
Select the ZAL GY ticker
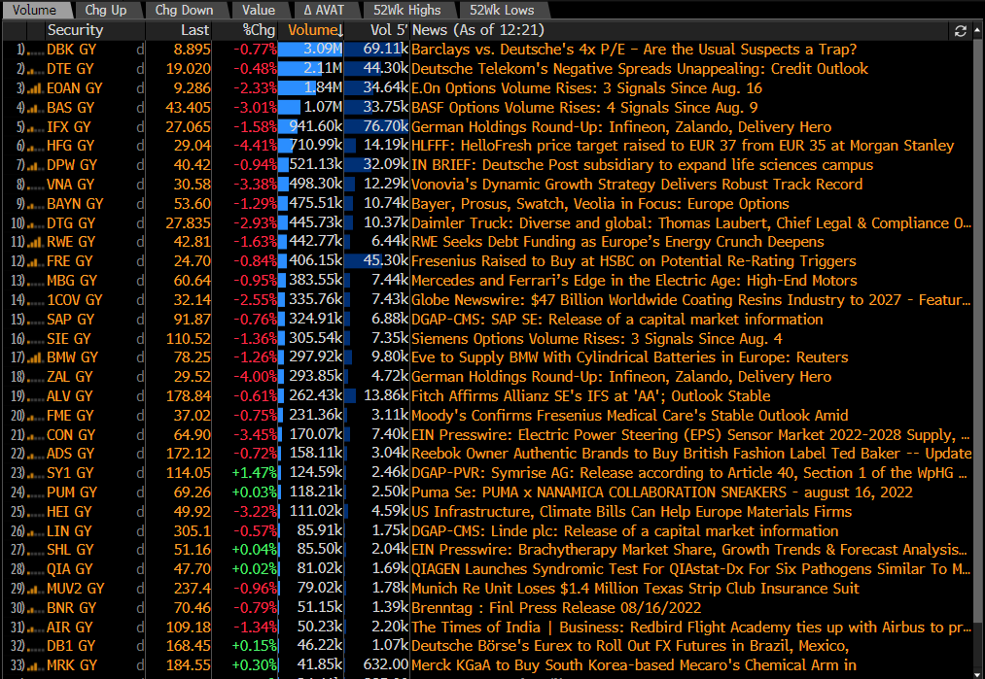(70, 377)
